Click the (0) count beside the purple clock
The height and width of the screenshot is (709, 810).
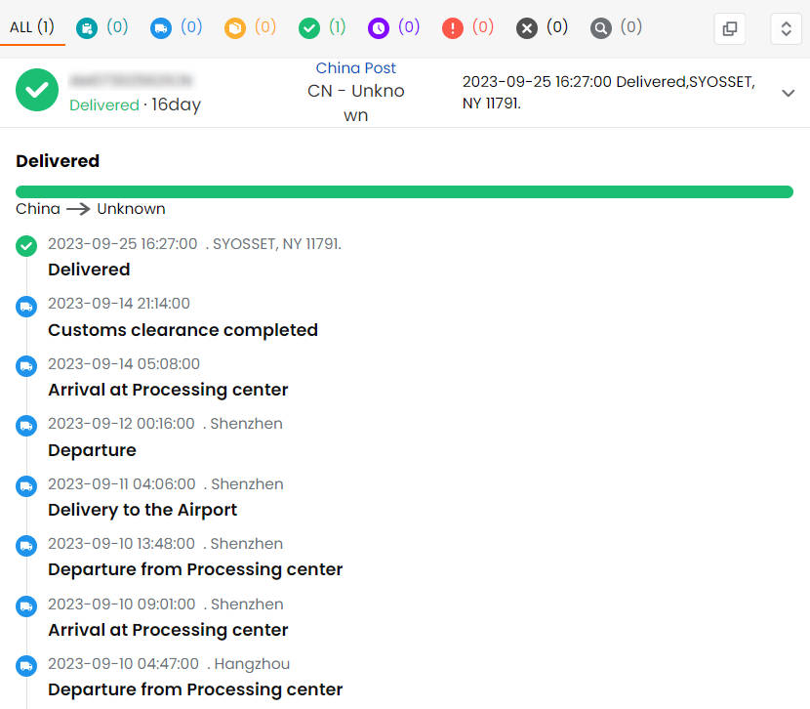click(x=409, y=27)
